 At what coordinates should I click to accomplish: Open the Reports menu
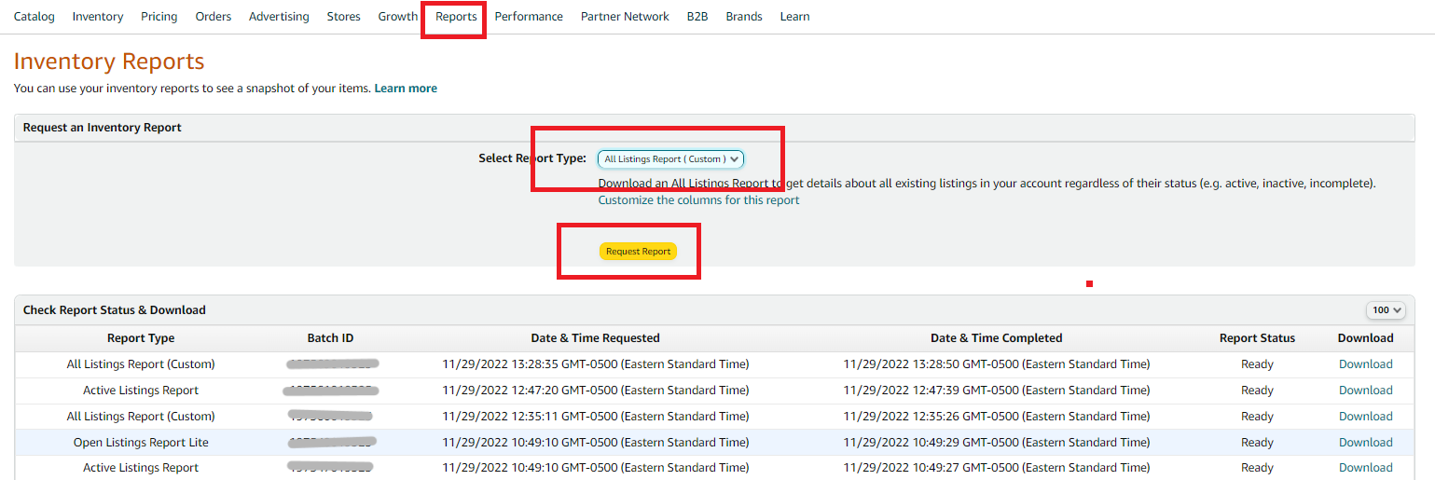click(x=456, y=17)
